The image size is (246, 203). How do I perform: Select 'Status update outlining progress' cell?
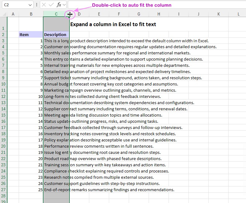tap(56, 122)
